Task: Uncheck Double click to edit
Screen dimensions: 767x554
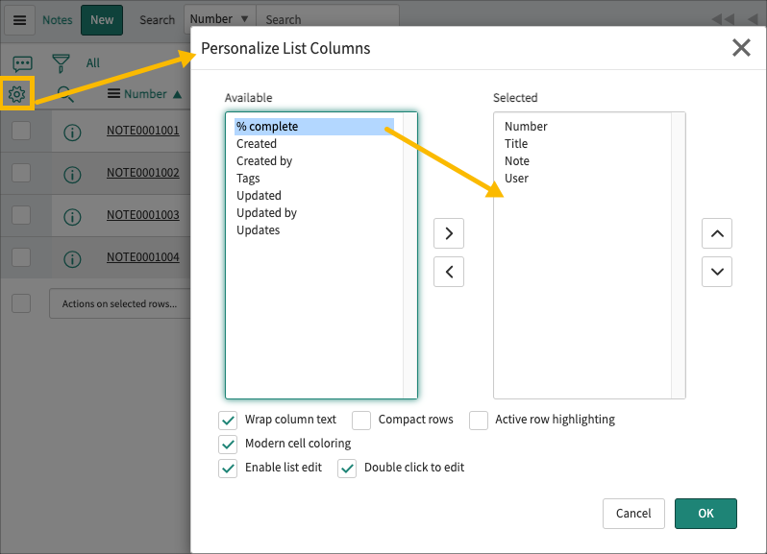Action: click(x=347, y=468)
